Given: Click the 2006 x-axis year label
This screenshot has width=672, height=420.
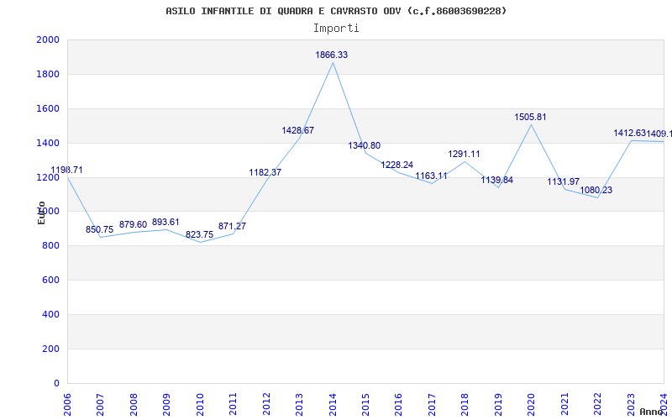Looking at the screenshot, I should (67, 405).
